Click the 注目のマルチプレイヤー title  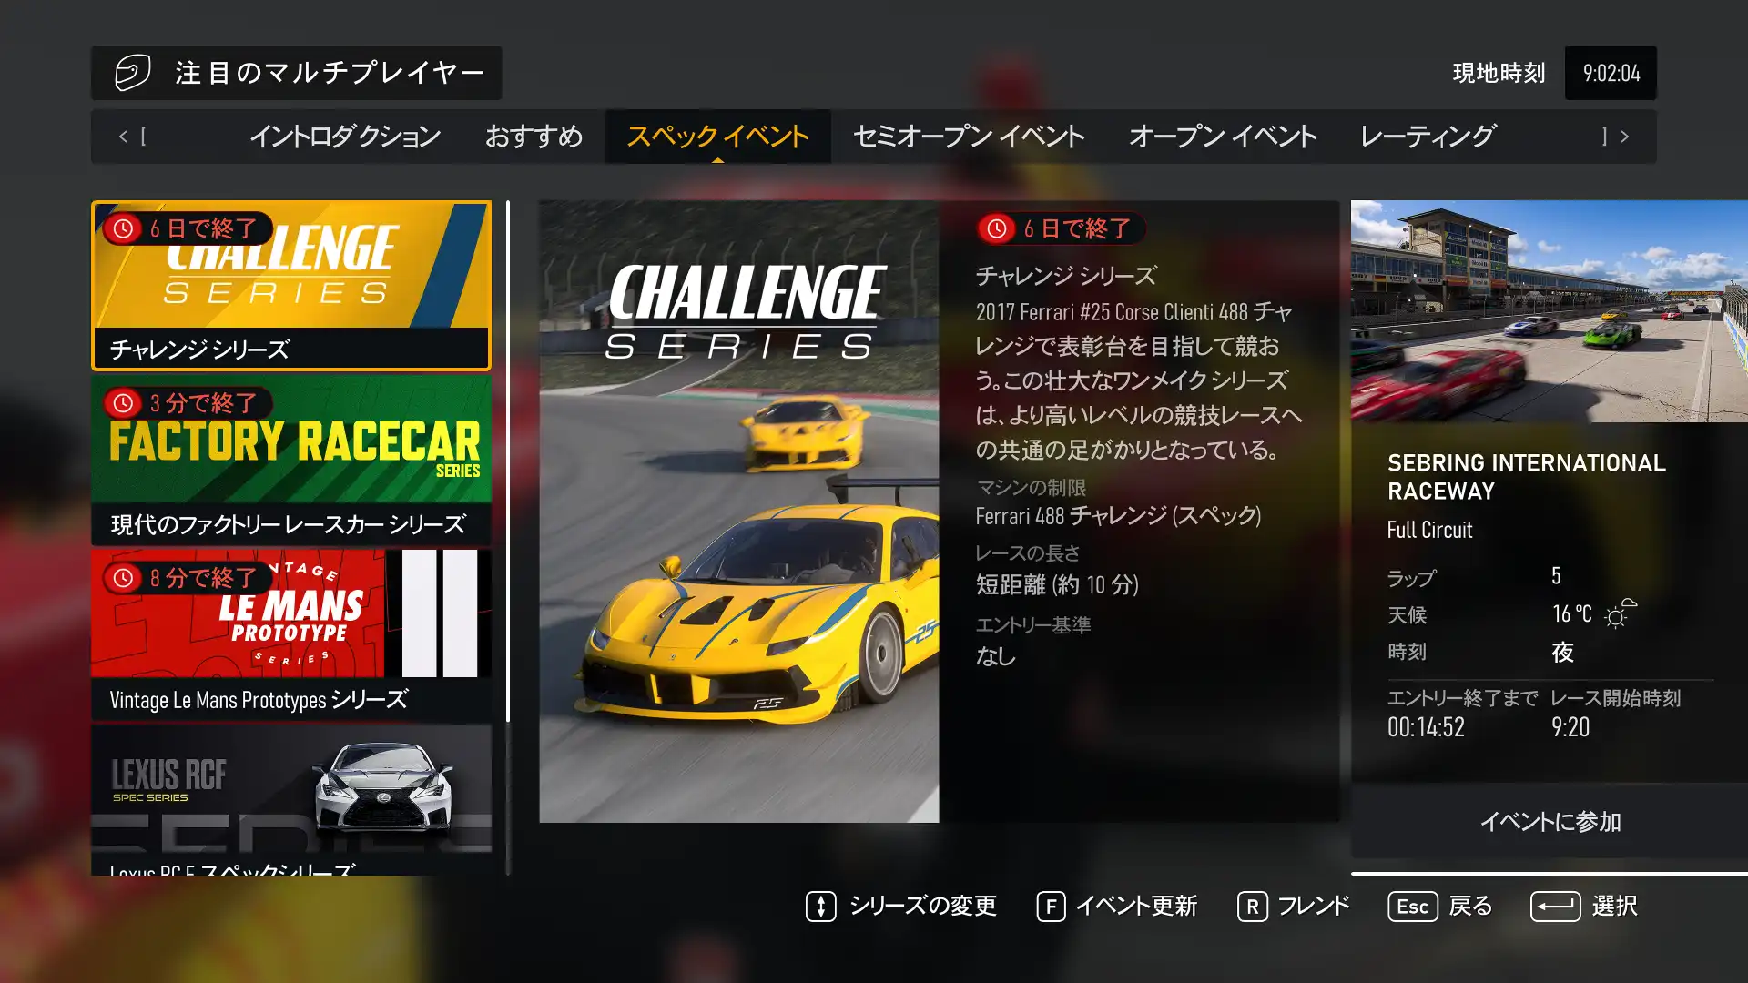tap(330, 73)
